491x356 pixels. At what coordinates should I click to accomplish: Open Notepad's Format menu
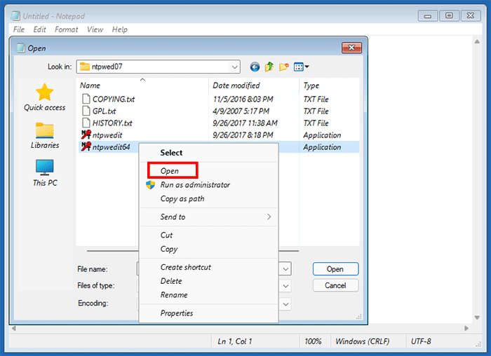coord(66,29)
